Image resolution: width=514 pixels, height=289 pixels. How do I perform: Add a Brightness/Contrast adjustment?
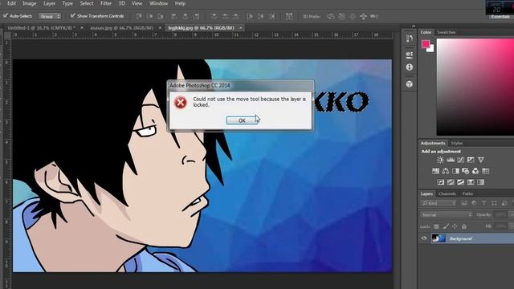[x=440, y=160]
